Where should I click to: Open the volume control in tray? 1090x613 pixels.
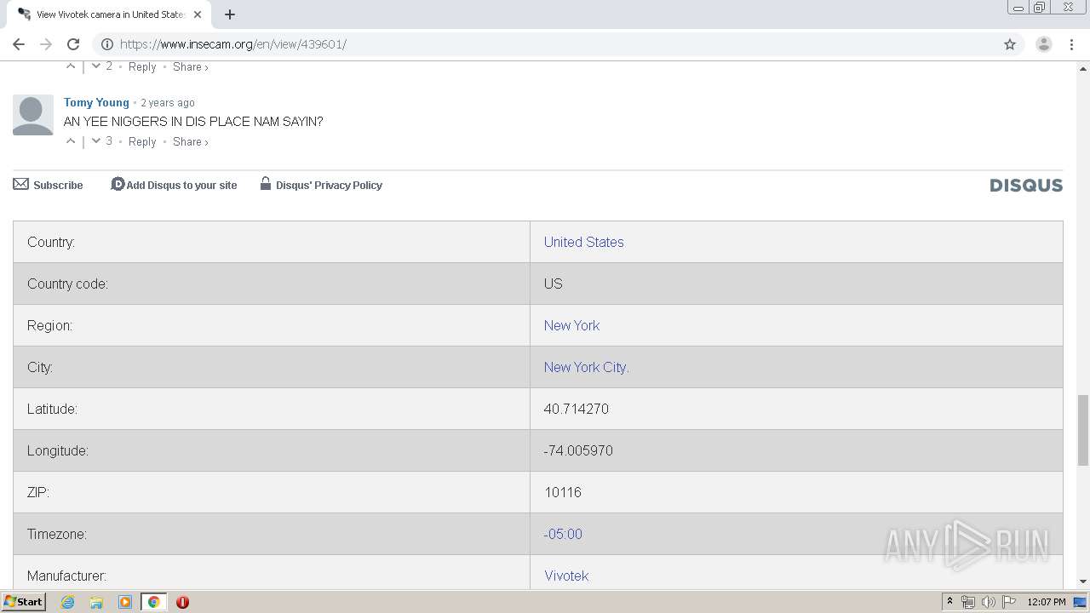pyautogui.click(x=988, y=602)
